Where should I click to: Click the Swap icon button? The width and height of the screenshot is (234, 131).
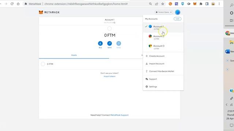tap(118, 43)
